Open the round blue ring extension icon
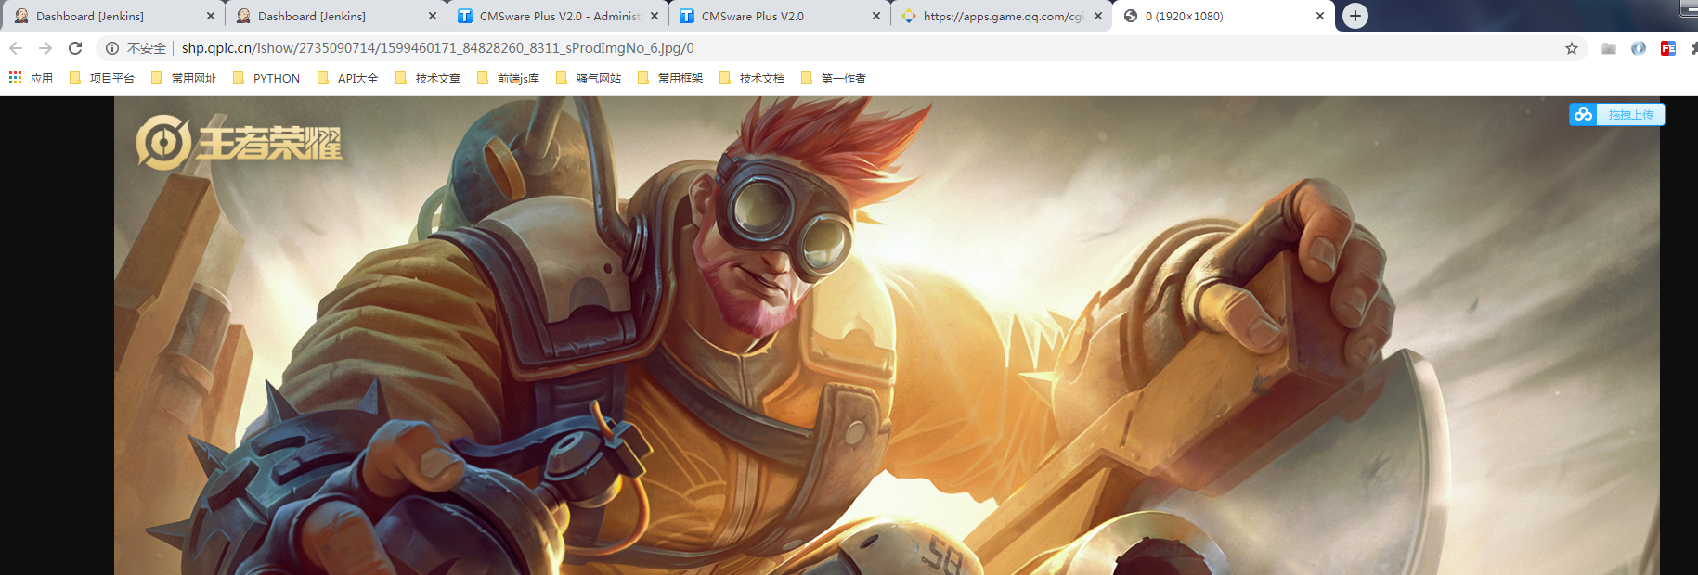 coord(1639,48)
